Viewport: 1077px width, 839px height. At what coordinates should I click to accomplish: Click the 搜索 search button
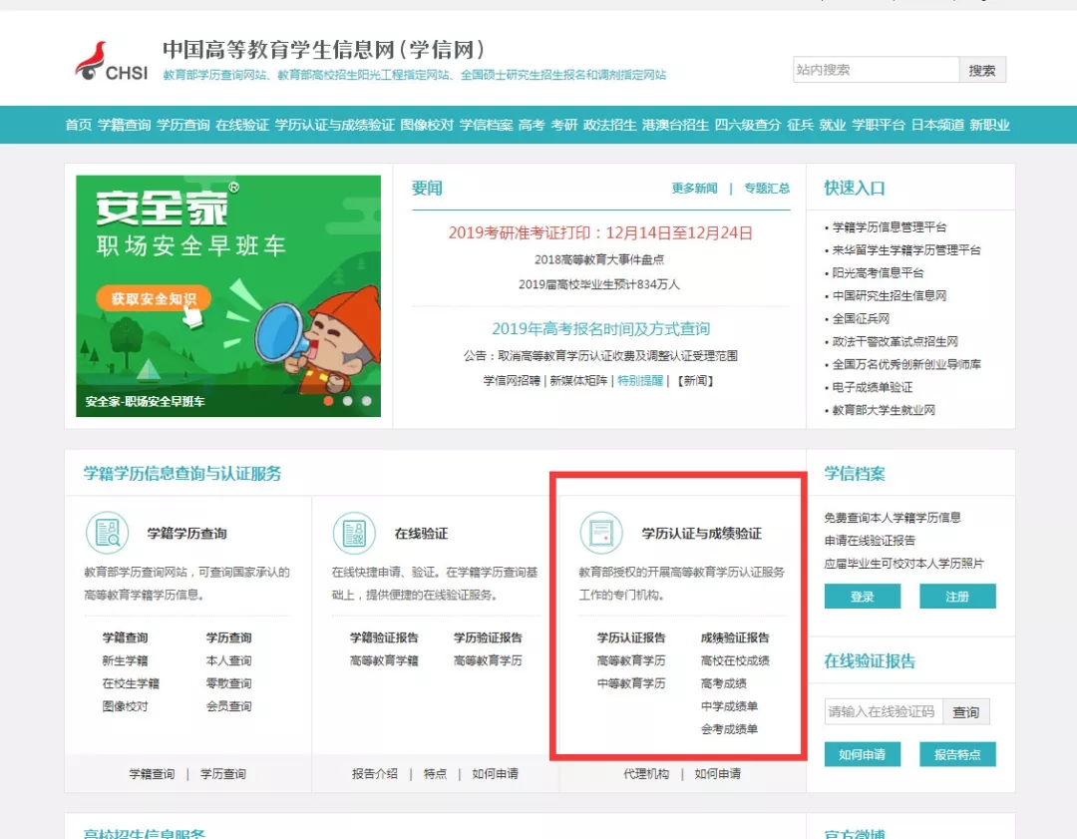(982, 70)
